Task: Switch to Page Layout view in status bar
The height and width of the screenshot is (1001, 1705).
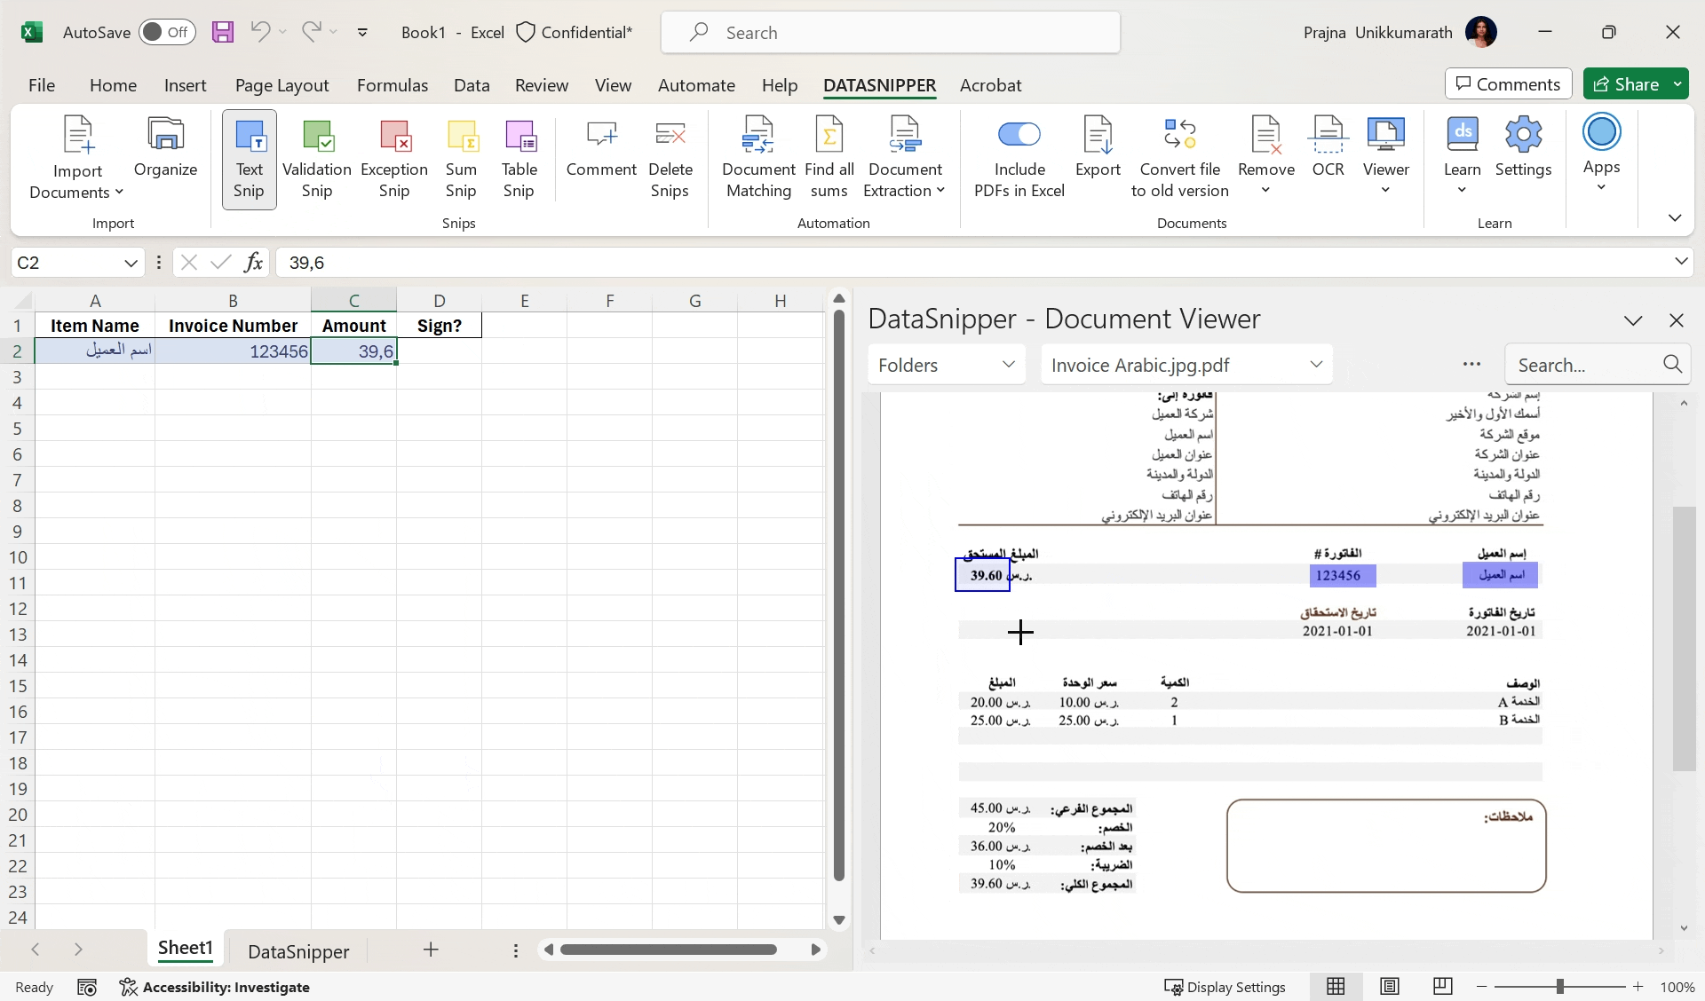Action: [x=1390, y=987]
